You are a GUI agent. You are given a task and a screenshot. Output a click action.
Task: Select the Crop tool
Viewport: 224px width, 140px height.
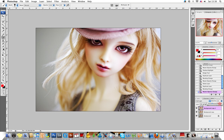pyautogui.click(x=3, y=28)
